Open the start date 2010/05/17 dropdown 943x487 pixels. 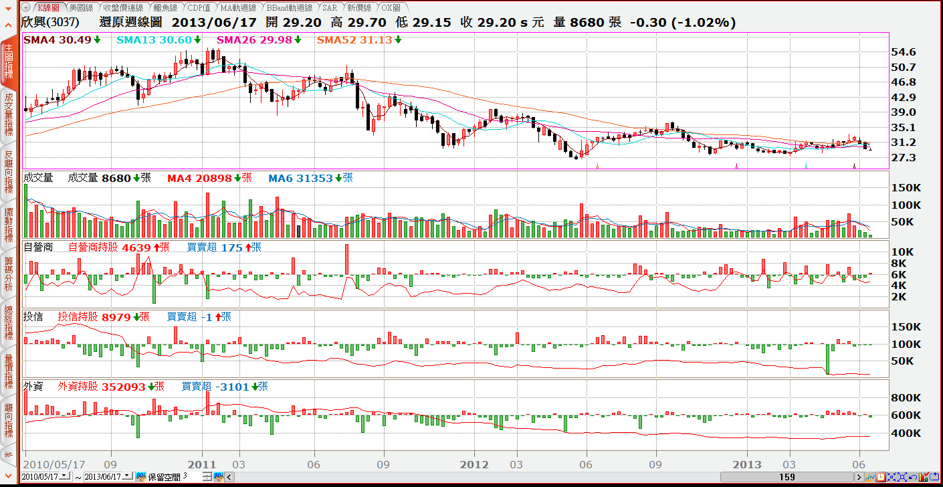click(x=64, y=476)
